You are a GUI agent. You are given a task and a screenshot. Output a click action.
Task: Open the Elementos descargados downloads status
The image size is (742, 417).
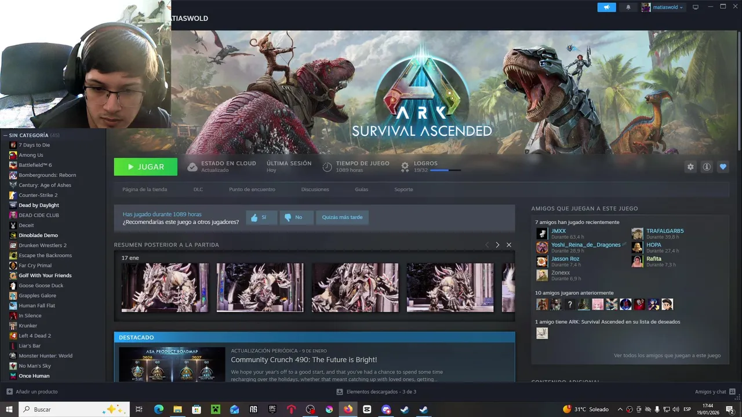coord(377,392)
